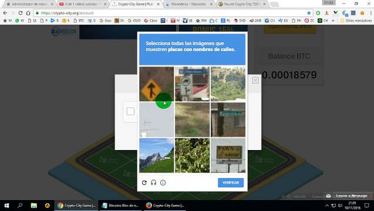Open the Windows Start menu
This screenshot has width=374, height=211.
tap(6, 205)
